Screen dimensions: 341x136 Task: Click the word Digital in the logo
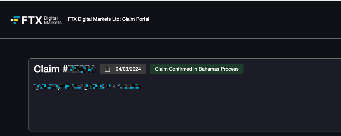click(x=51, y=18)
